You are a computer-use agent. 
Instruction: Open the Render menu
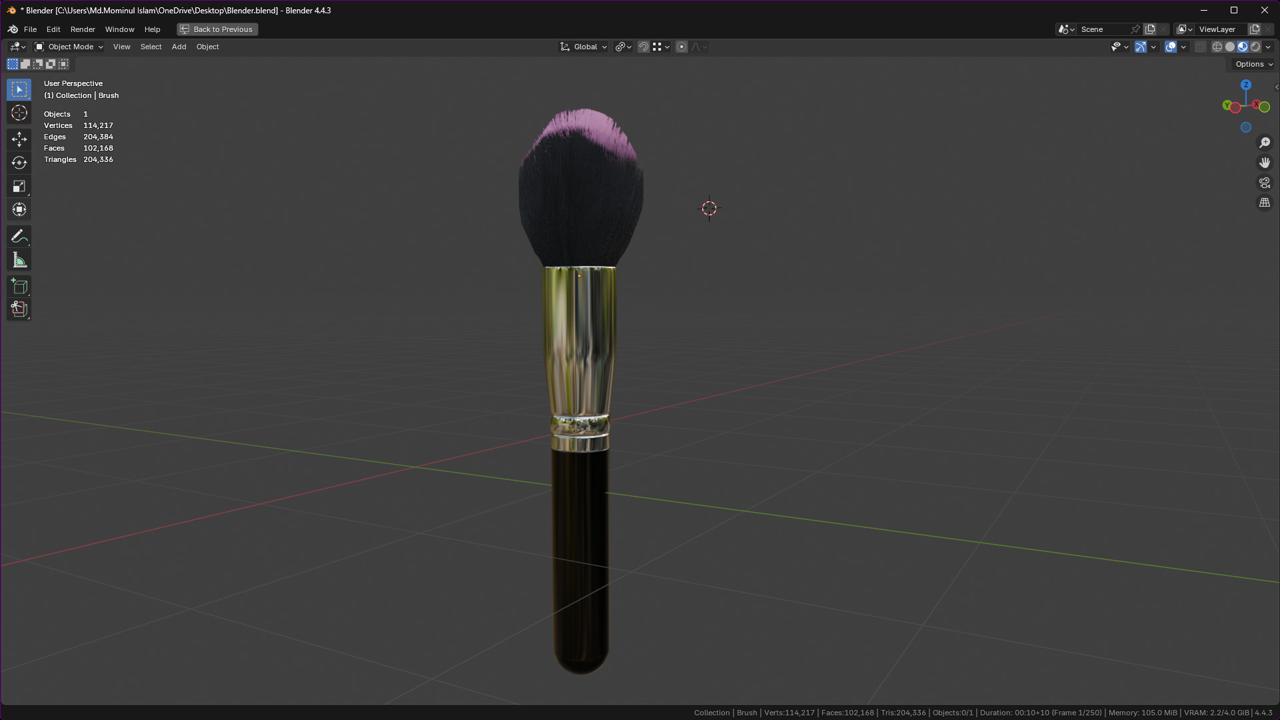(x=83, y=29)
